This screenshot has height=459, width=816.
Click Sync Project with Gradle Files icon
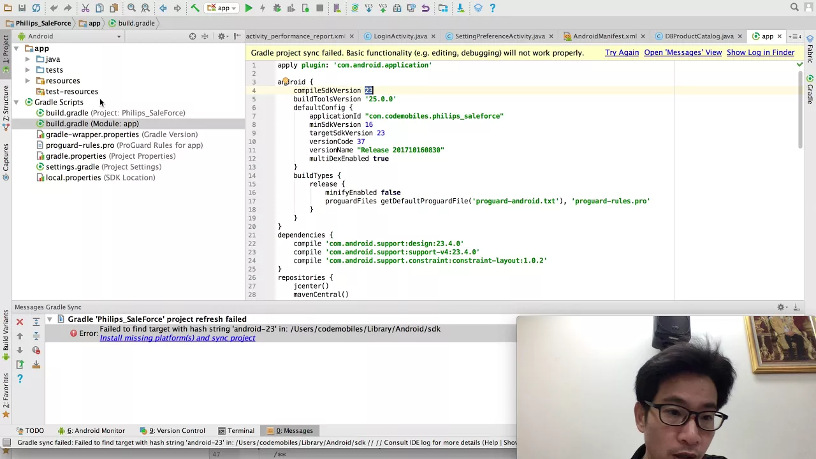pyautogui.click(x=355, y=8)
